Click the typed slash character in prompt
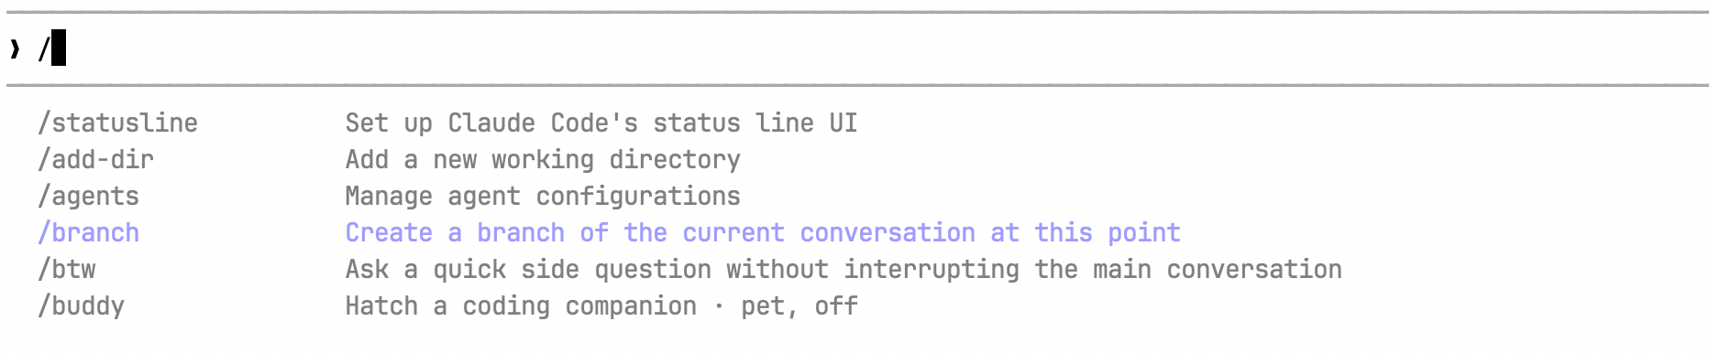The width and height of the screenshot is (1709, 353). click(44, 48)
